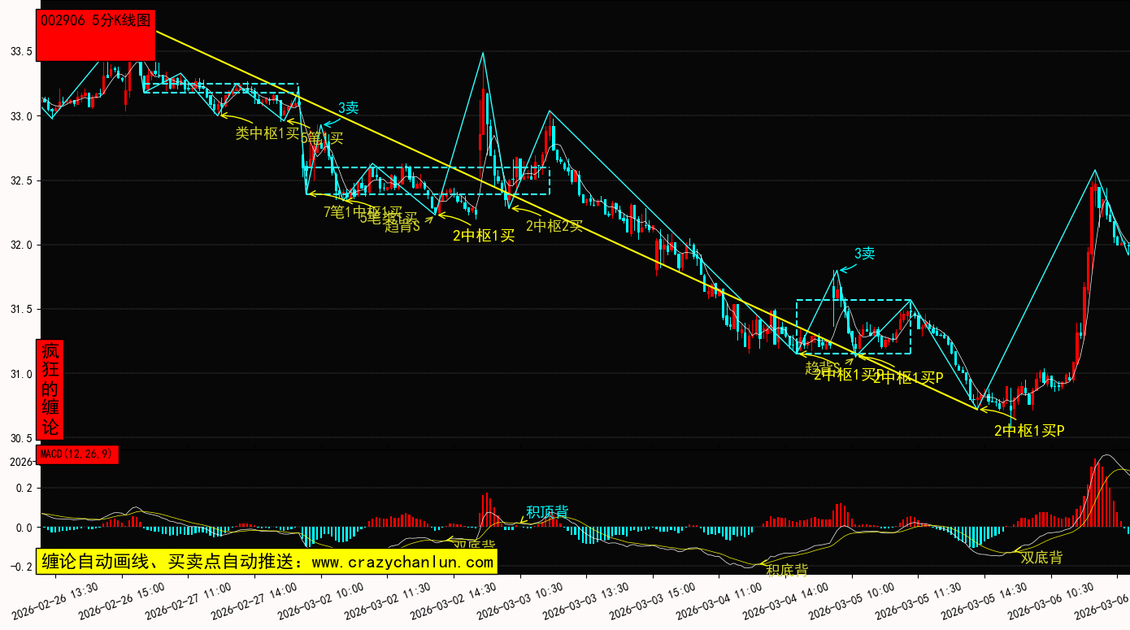Screen dimensions: 1130x630
Task: Click the 30.5 price axis label
Action: pyautogui.click(x=20, y=439)
